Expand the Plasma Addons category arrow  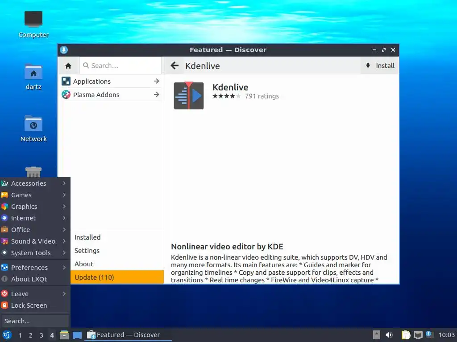157,94
